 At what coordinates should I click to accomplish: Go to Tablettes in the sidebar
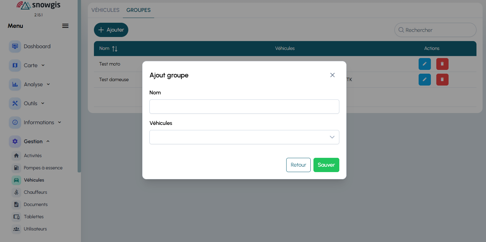(34, 217)
